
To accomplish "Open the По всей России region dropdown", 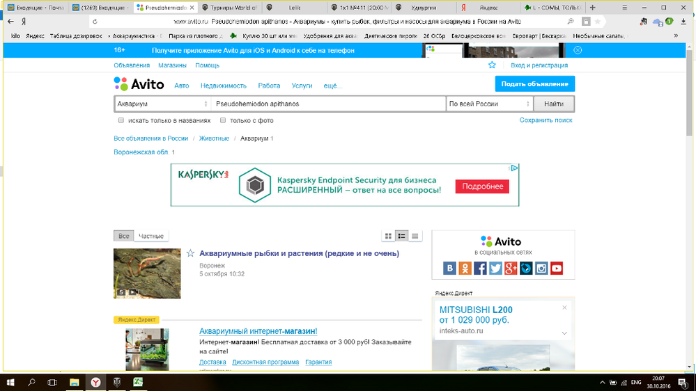I will point(489,104).
